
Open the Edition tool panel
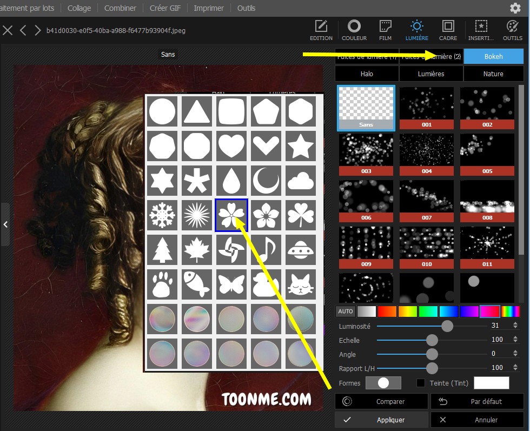point(321,30)
